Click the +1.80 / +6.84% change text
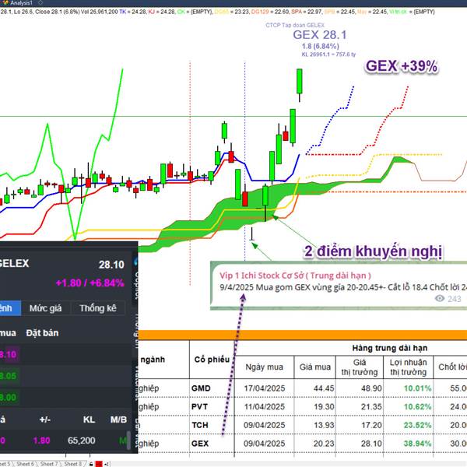This screenshot has width=467, height=467. pos(90,283)
